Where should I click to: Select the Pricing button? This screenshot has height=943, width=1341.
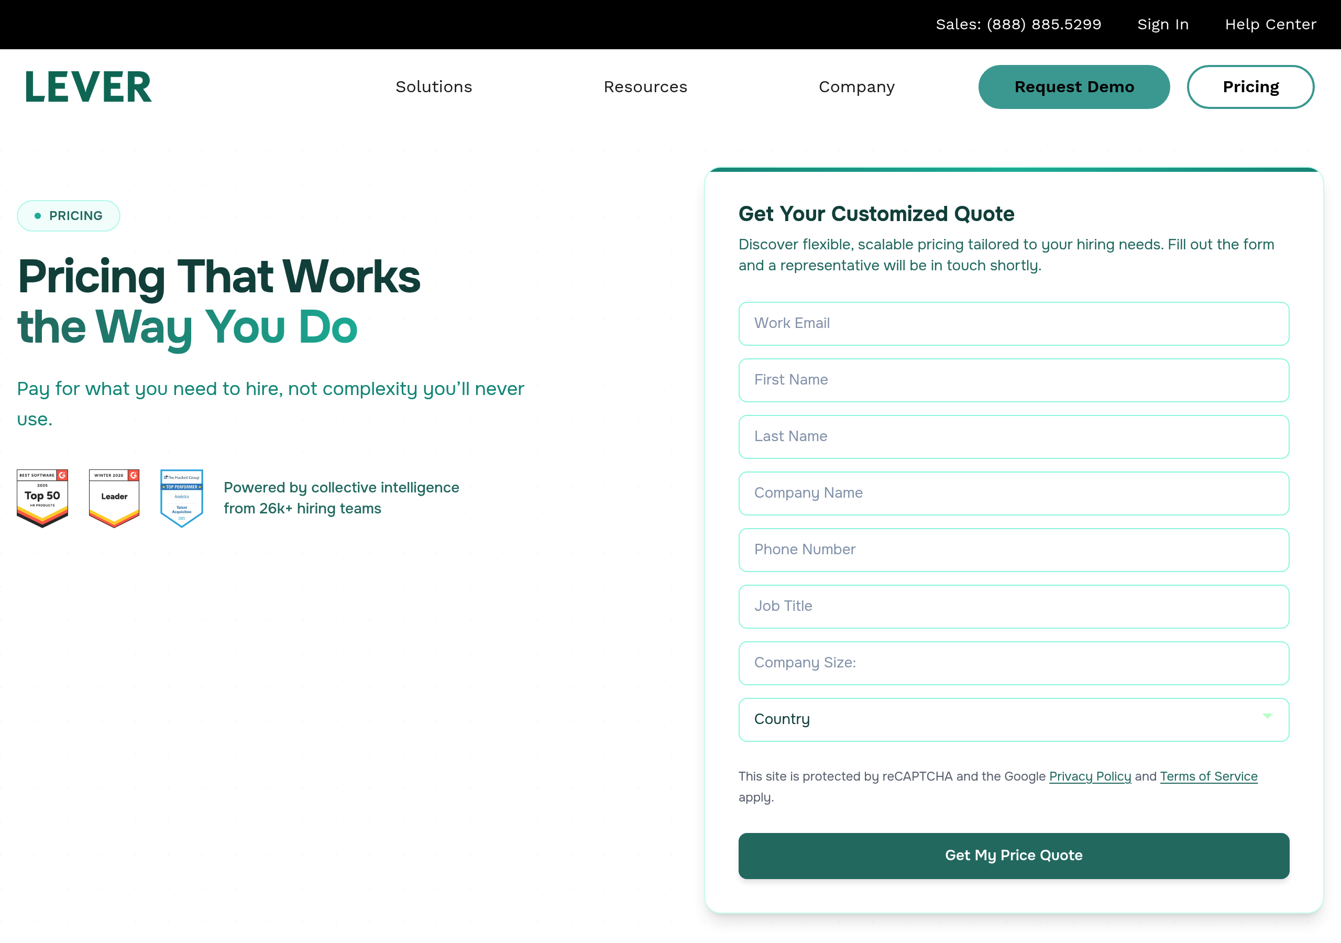coord(1250,86)
